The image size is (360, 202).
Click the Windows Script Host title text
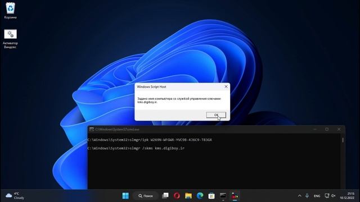coord(151,87)
